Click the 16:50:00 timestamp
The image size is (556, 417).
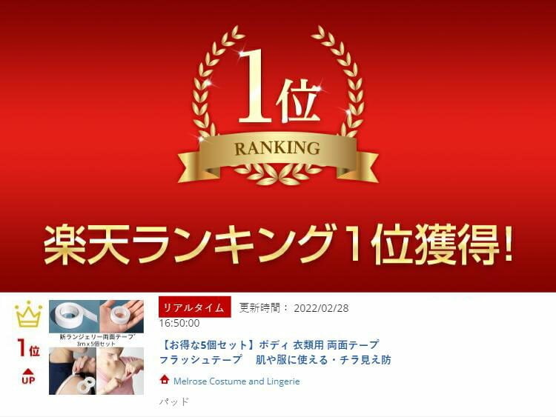coord(179,323)
